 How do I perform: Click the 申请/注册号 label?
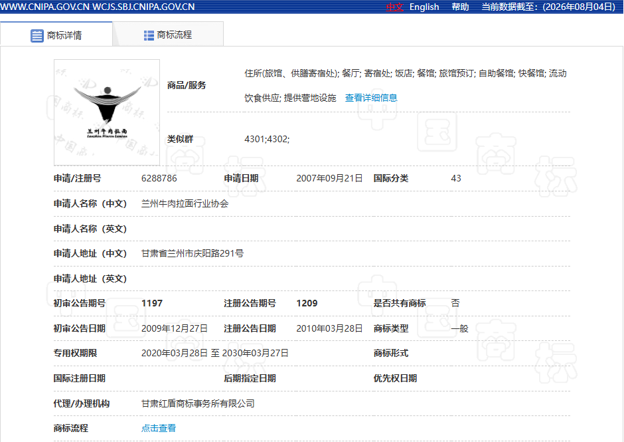[77, 178]
